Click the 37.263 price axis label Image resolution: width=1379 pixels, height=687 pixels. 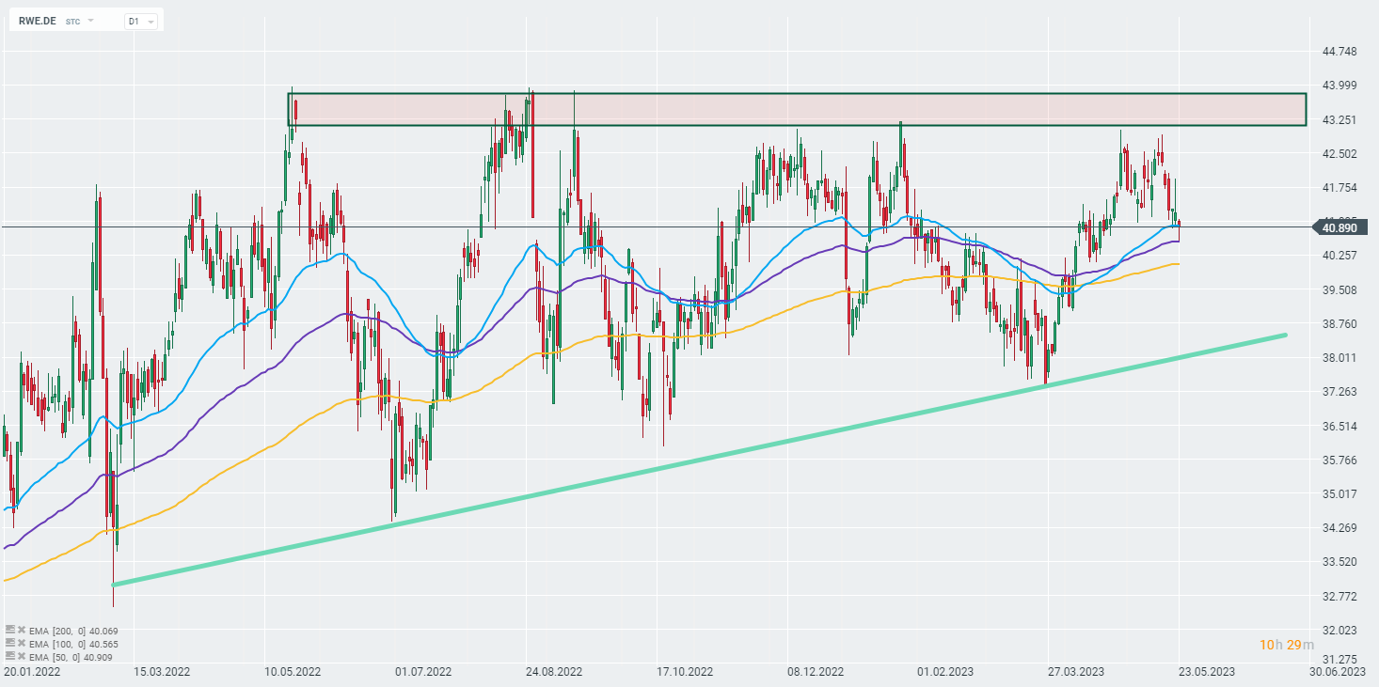click(1339, 391)
